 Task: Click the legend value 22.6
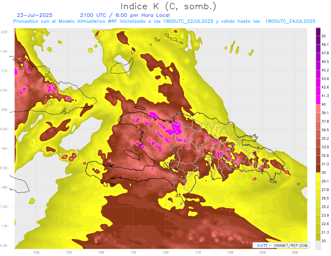[325, 224]
